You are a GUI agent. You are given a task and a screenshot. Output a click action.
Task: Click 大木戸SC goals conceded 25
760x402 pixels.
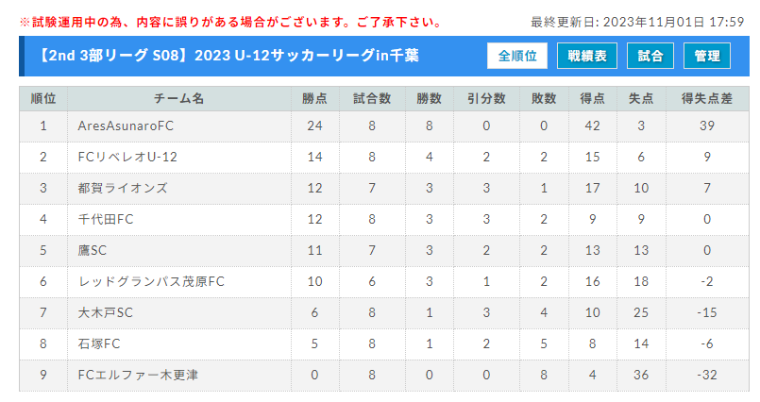point(641,313)
